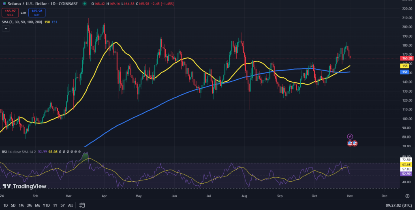Select the 3M time range
The image size is (415, 210).
pos(29,205)
